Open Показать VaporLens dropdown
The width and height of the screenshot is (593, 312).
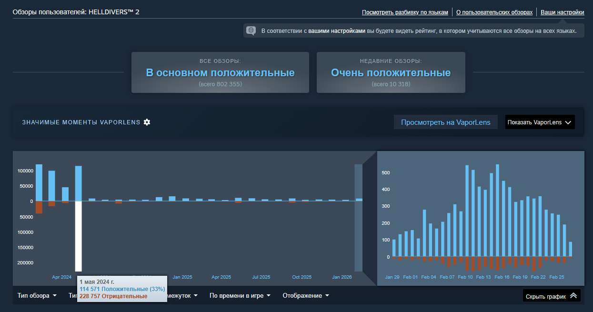(x=540, y=122)
